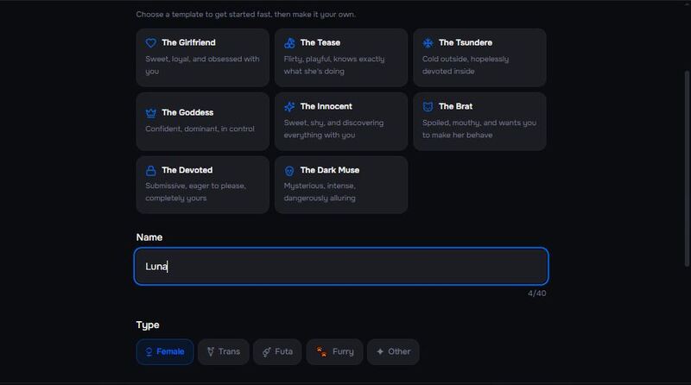Click the crown icon on The Goddess card
691x385 pixels.
[x=150, y=113]
